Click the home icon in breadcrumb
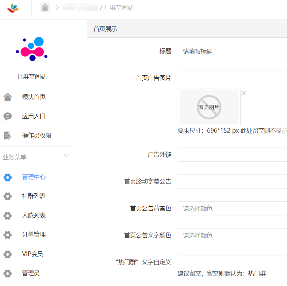287x286 pixels. pos(45,7)
